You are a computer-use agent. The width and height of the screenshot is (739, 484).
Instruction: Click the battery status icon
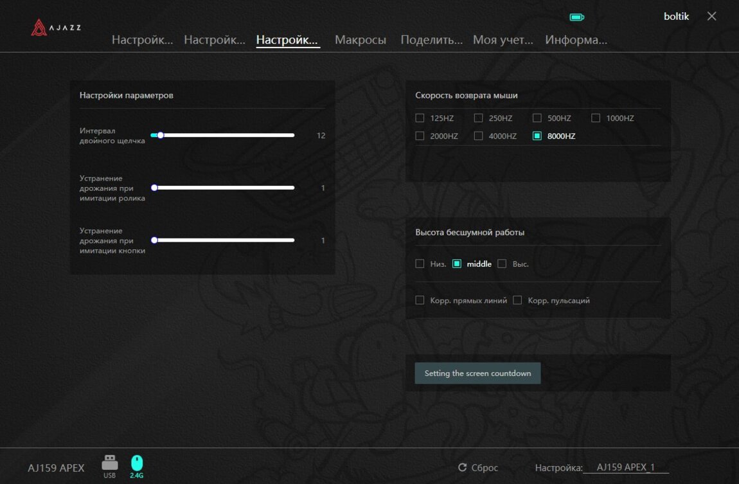(x=576, y=17)
